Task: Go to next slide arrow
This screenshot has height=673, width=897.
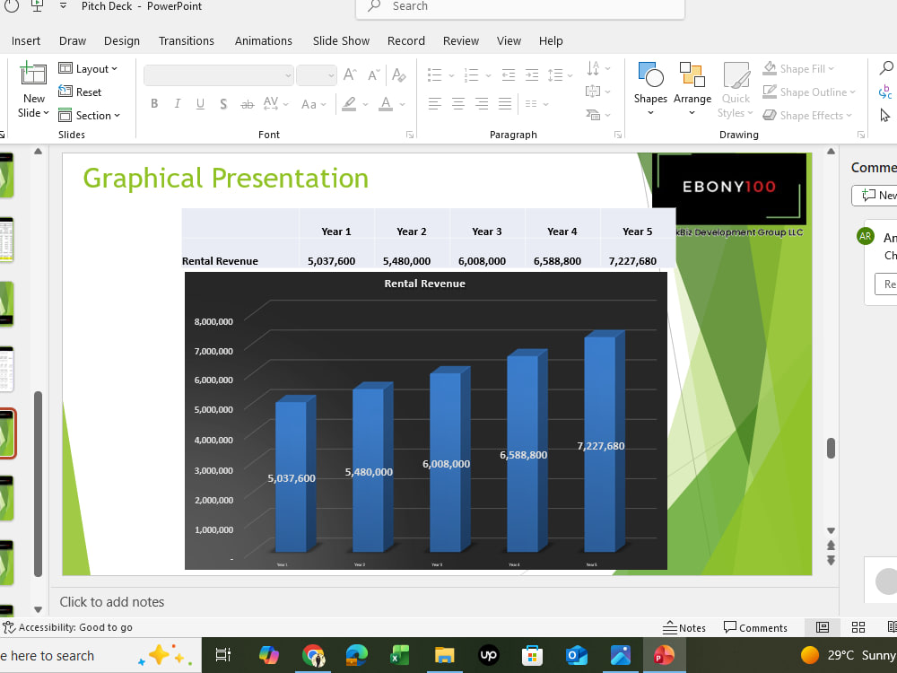Action: [831, 560]
